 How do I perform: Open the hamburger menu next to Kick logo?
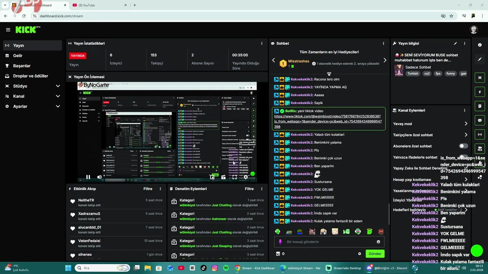click(x=8, y=30)
